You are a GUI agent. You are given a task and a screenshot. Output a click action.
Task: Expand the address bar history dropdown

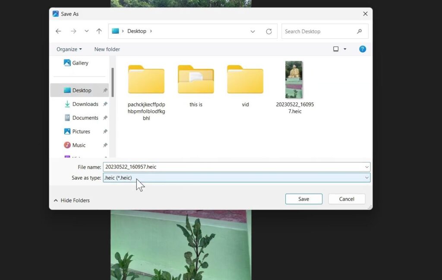point(253,31)
